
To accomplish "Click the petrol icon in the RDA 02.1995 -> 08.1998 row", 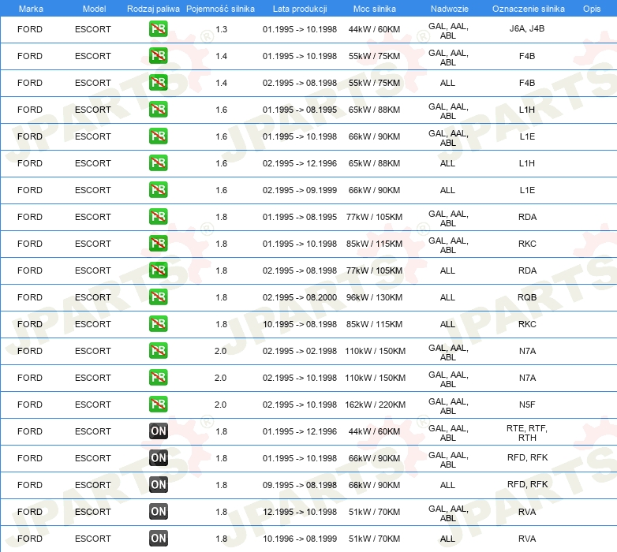I will pos(158,270).
